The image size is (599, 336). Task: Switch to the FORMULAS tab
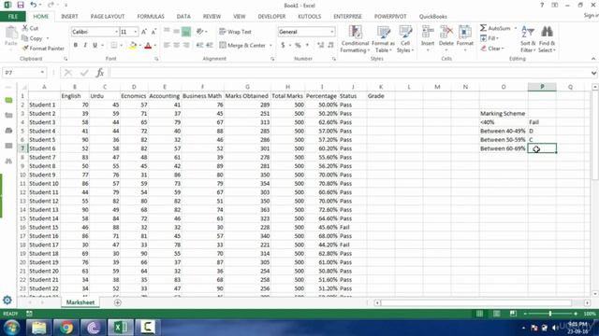point(151,17)
